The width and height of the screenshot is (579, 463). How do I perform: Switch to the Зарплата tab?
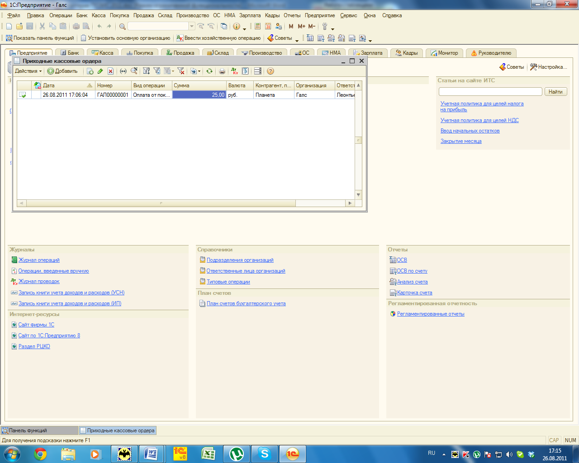368,53
